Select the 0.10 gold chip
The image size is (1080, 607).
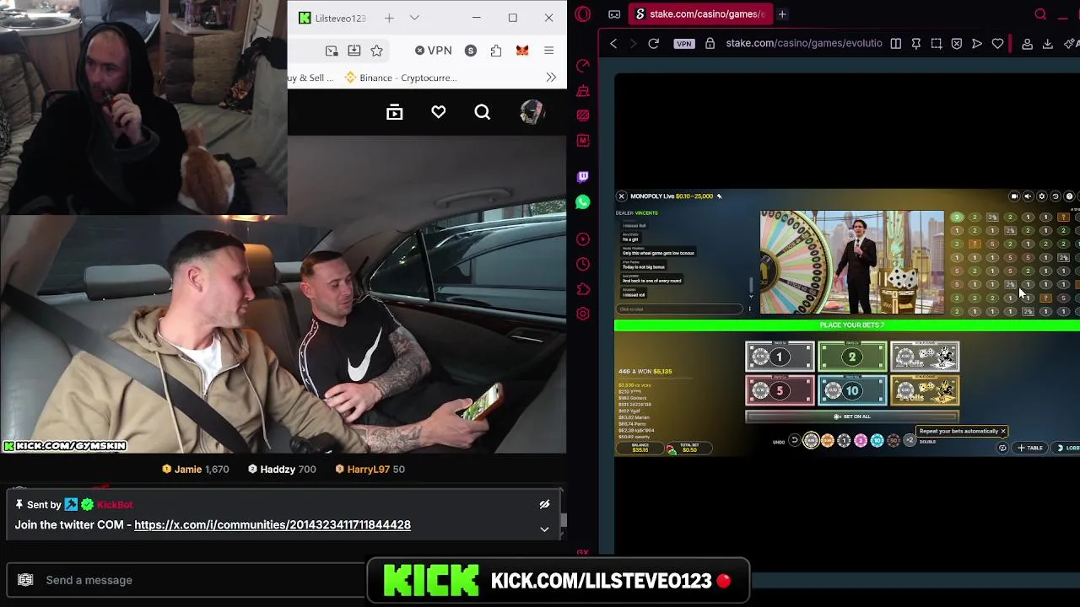811,440
